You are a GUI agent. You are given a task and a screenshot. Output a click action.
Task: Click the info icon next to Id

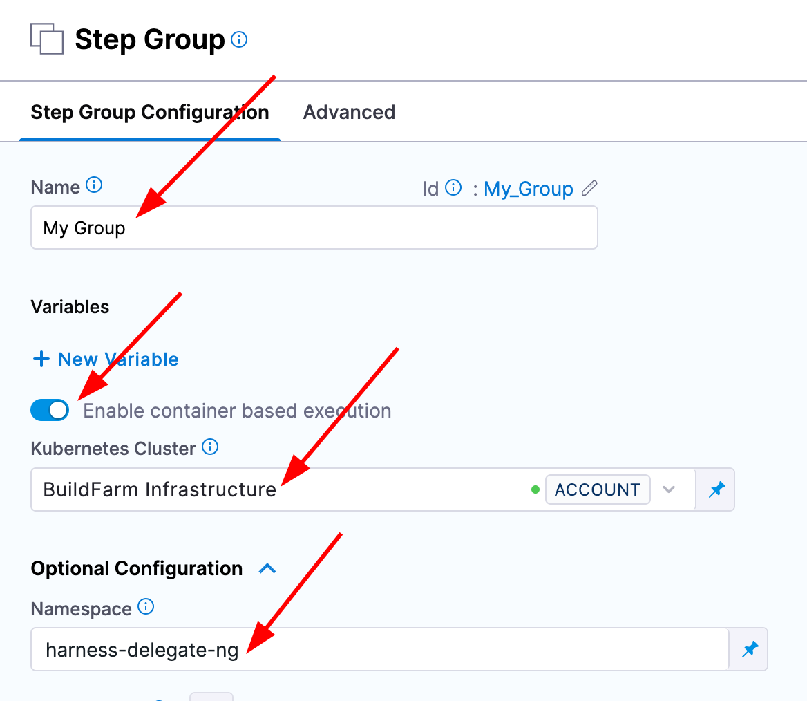coord(453,187)
